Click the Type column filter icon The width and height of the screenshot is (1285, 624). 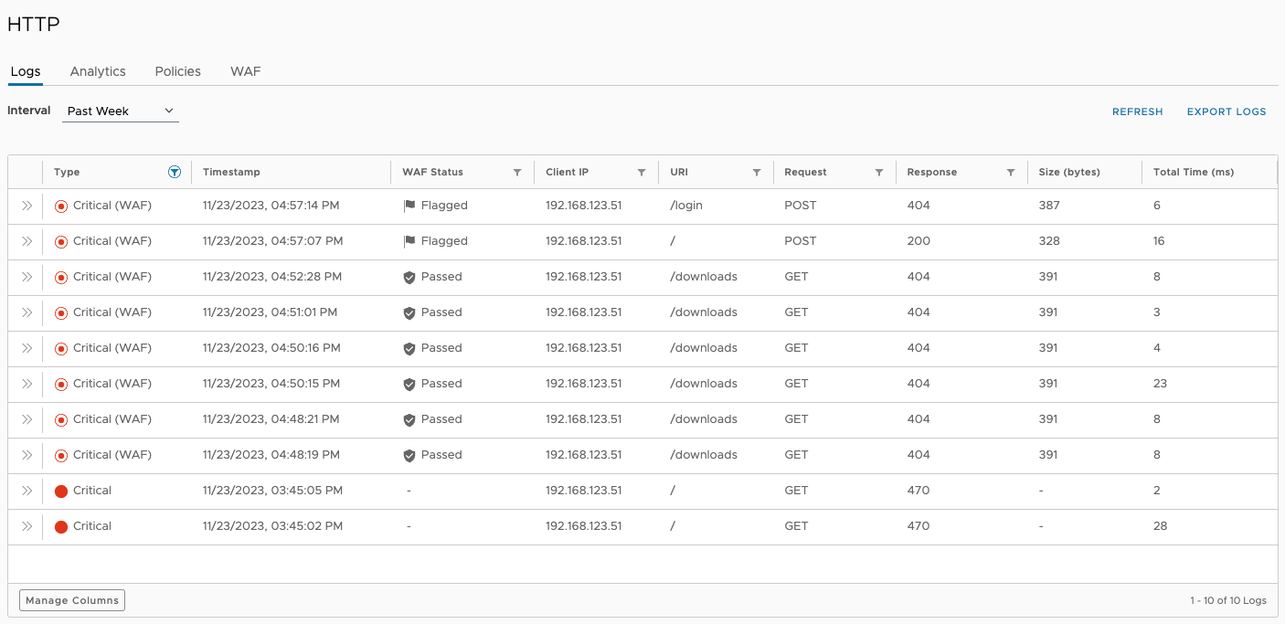175,172
